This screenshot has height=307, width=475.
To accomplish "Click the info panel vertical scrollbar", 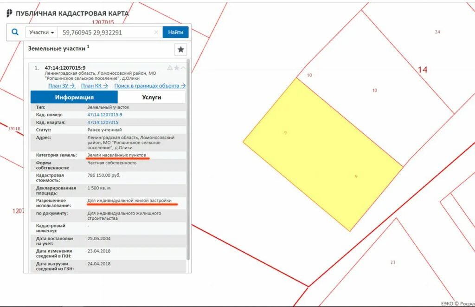I will coord(188,159).
